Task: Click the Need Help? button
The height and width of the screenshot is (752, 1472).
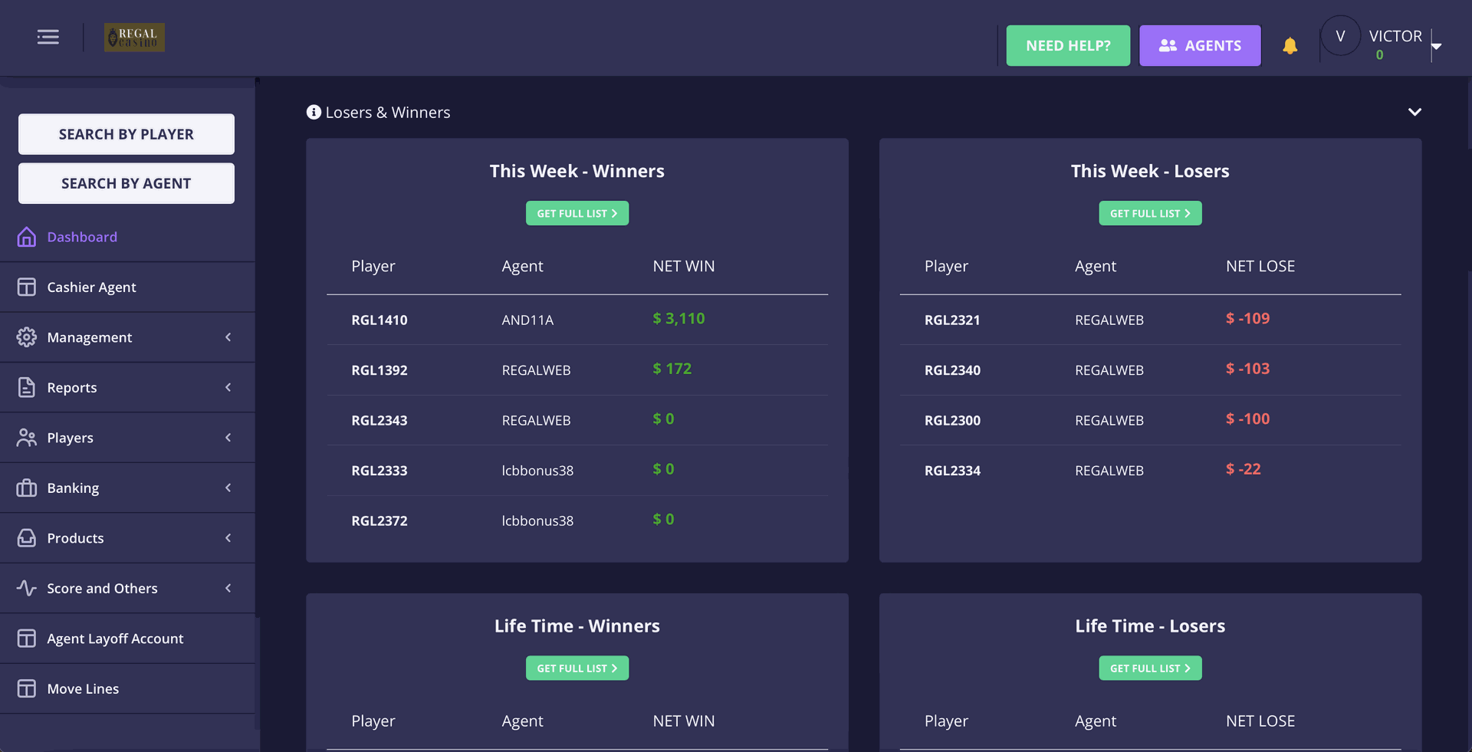Action: tap(1067, 46)
